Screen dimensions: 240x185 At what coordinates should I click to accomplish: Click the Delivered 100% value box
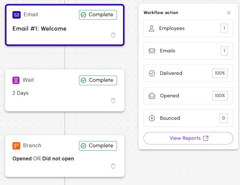coord(220,73)
